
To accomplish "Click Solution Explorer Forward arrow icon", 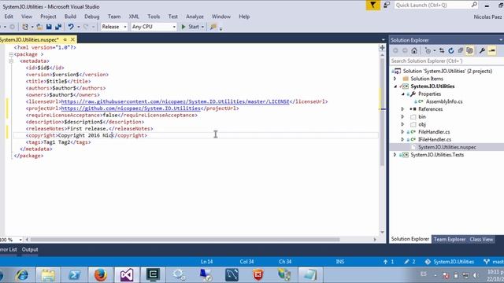I will 405,50.
